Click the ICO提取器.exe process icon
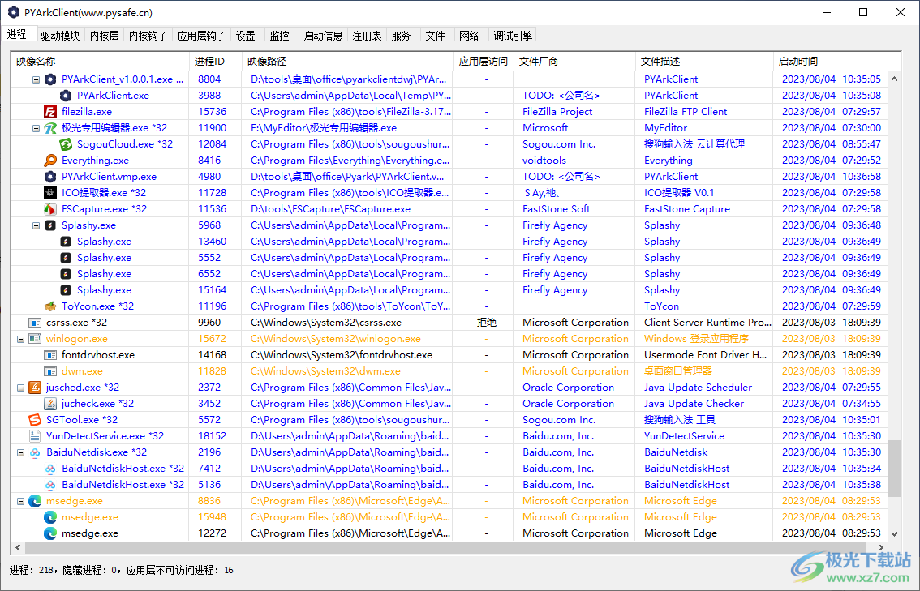Screen dimensions: 920x591 pyautogui.click(x=50, y=193)
